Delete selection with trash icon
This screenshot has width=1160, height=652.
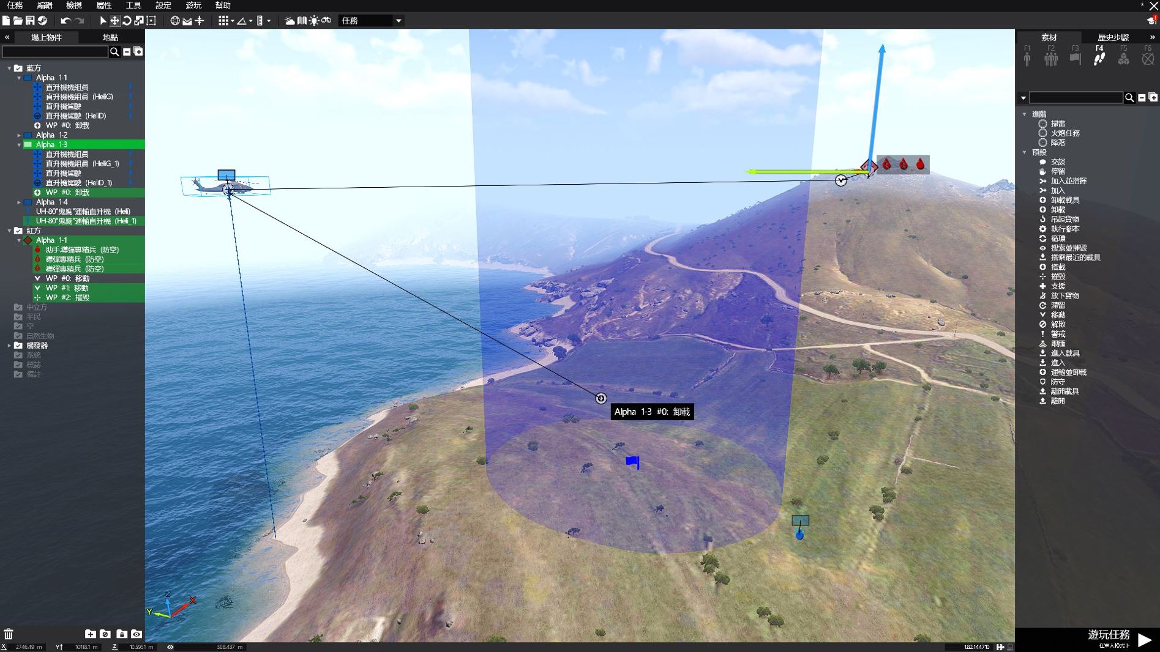[9, 634]
